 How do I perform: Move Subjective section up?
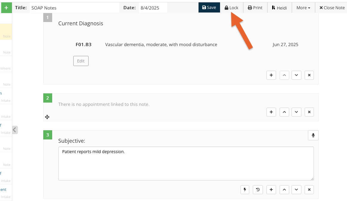pyautogui.click(x=284, y=189)
